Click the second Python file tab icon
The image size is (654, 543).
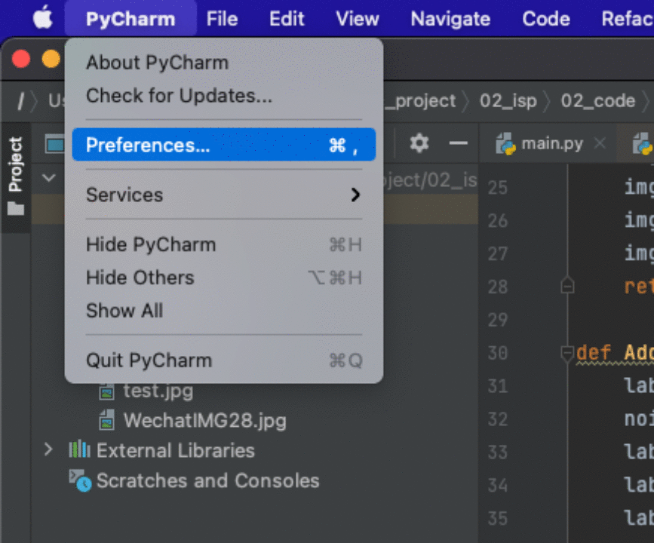(x=643, y=144)
